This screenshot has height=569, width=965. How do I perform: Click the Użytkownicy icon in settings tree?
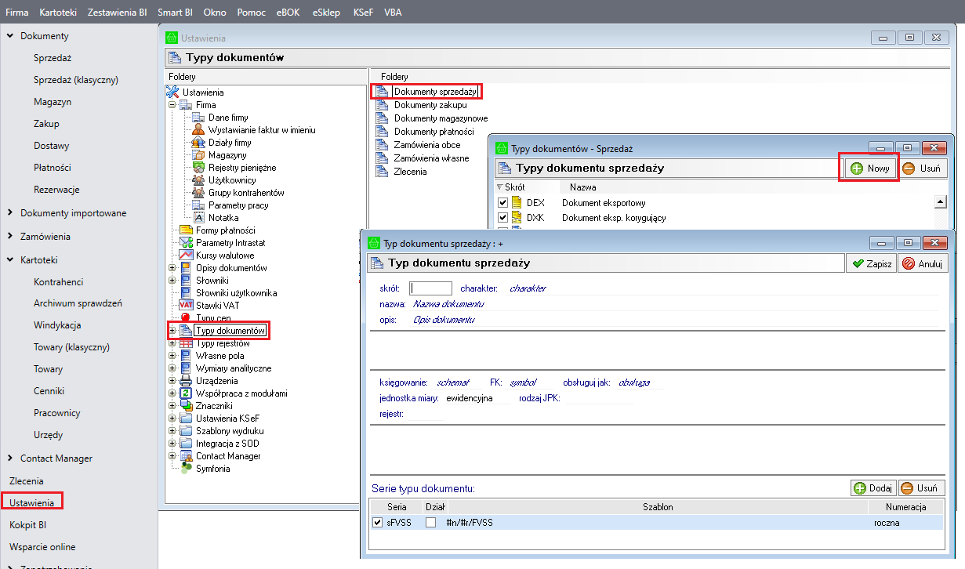pyautogui.click(x=198, y=180)
